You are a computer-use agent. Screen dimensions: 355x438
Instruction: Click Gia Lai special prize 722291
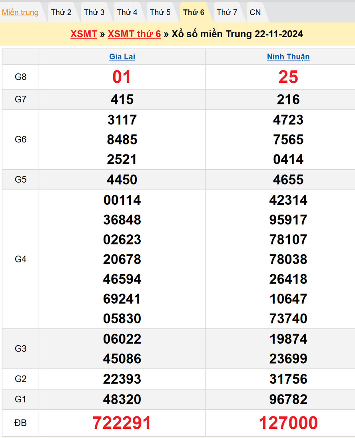[122, 423]
